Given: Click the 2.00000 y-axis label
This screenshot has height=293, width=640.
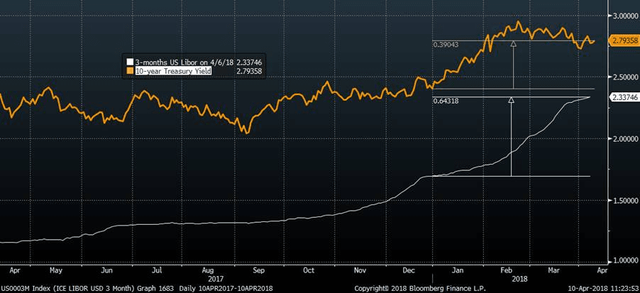Looking at the screenshot, I should click(x=623, y=139).
